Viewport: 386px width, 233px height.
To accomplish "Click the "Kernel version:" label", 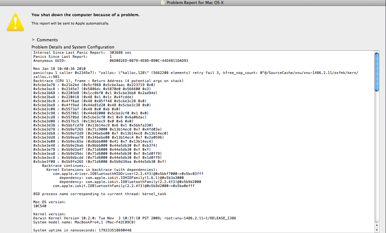I will [x=50, y=214].
